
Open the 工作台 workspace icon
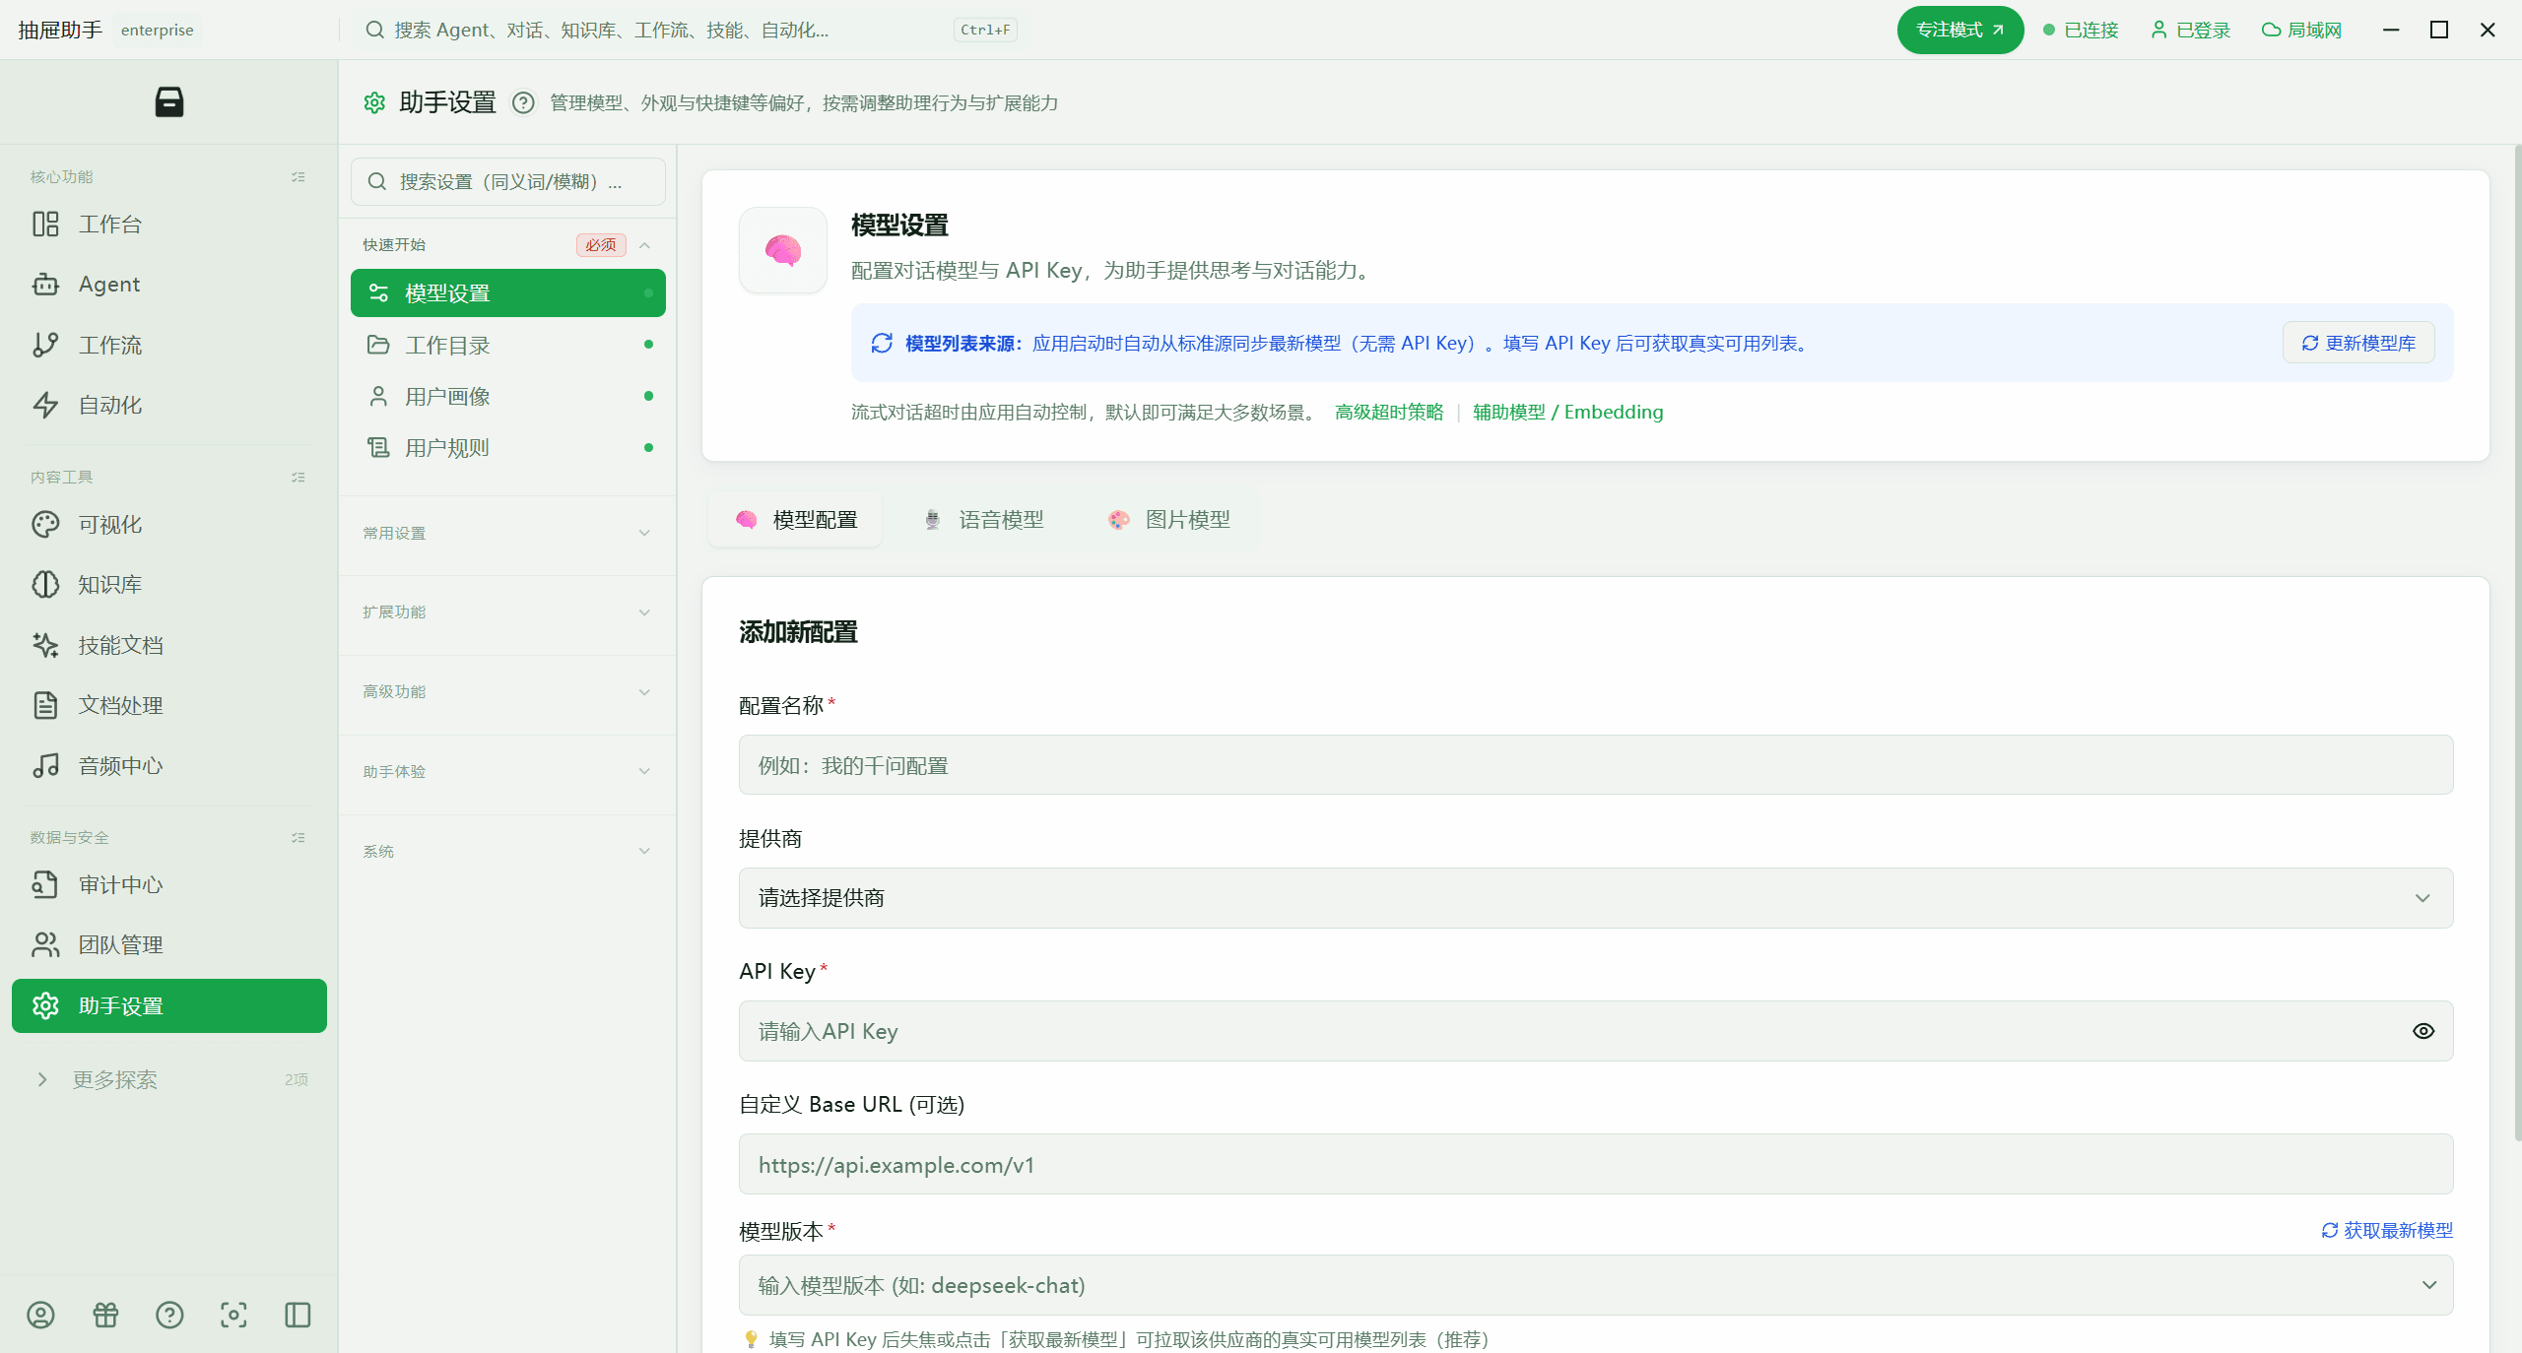point(45,225)
